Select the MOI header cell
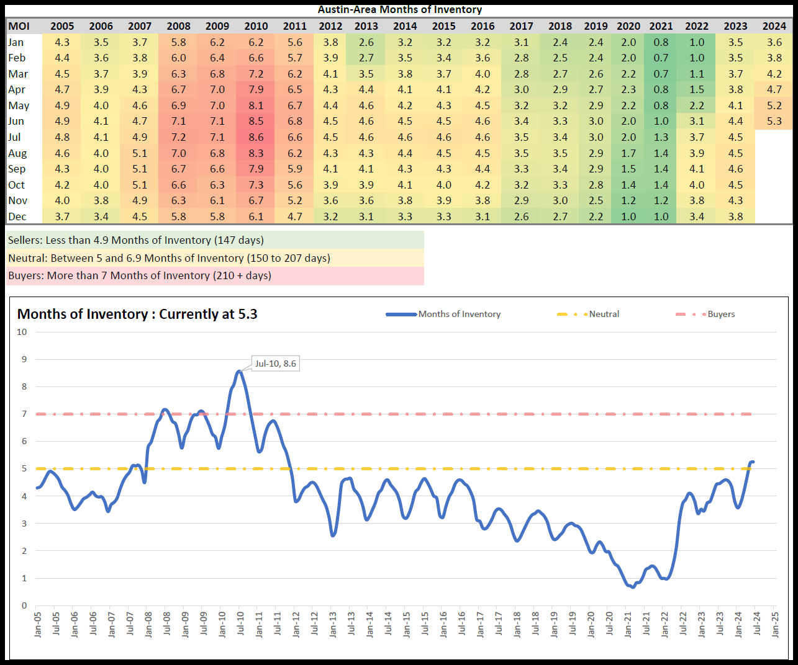 (x=19, y=26)
